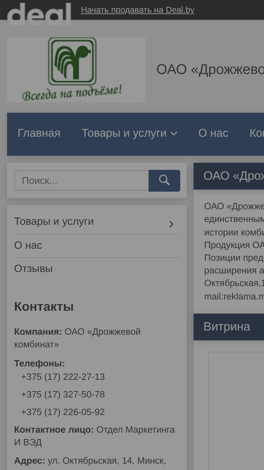Open О нас in the blue navigation bar
264x470 pixels.
pos(213,133)
